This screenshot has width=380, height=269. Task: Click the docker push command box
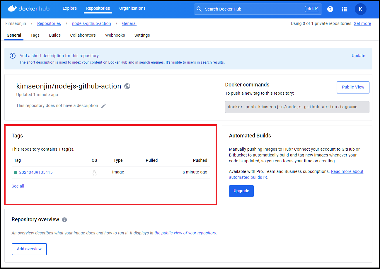pyautogui.click(x=297, y=107)
